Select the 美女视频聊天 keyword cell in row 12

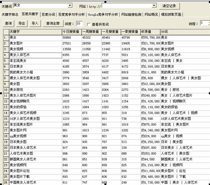pyautogui.click(x=36, y=101)
